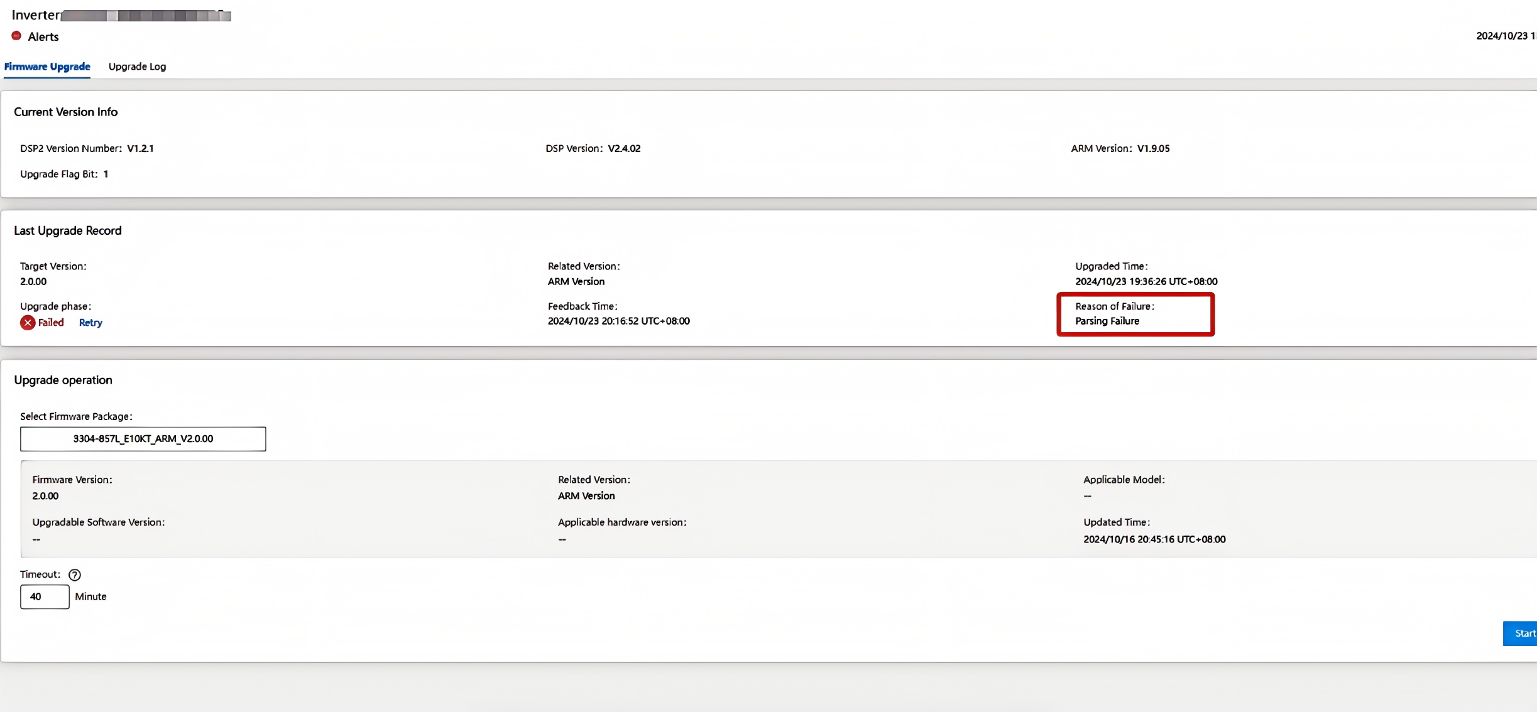Image resolution: width=1537 pixels, height=712 pixels.
Task: Click the top-right date timestamp
Action: 1505,36
